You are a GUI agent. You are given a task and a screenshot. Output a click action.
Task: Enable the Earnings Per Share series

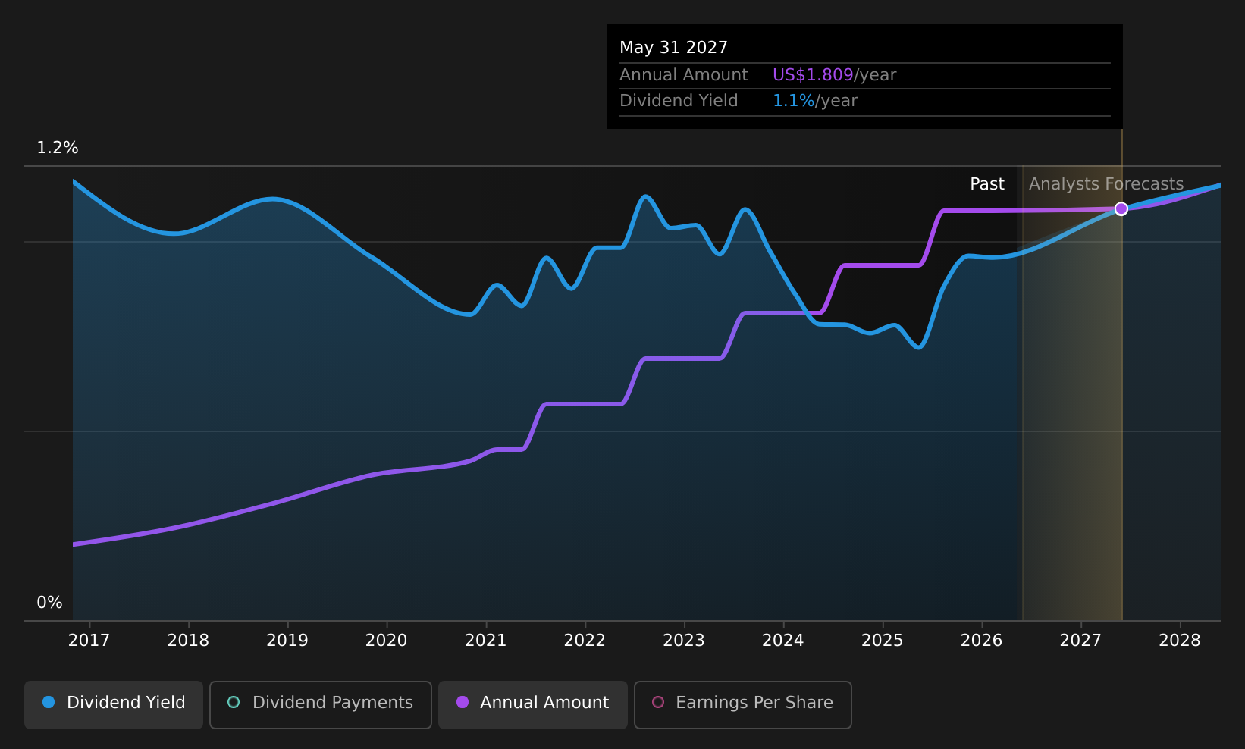pyautogui.click(x=742, y=704)
